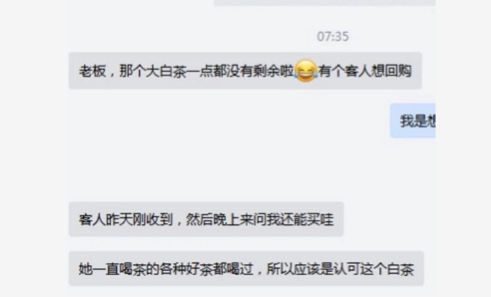491x297 pixels.
Task: Select the 07:35 timestamp label
Action: coord(333,37)
